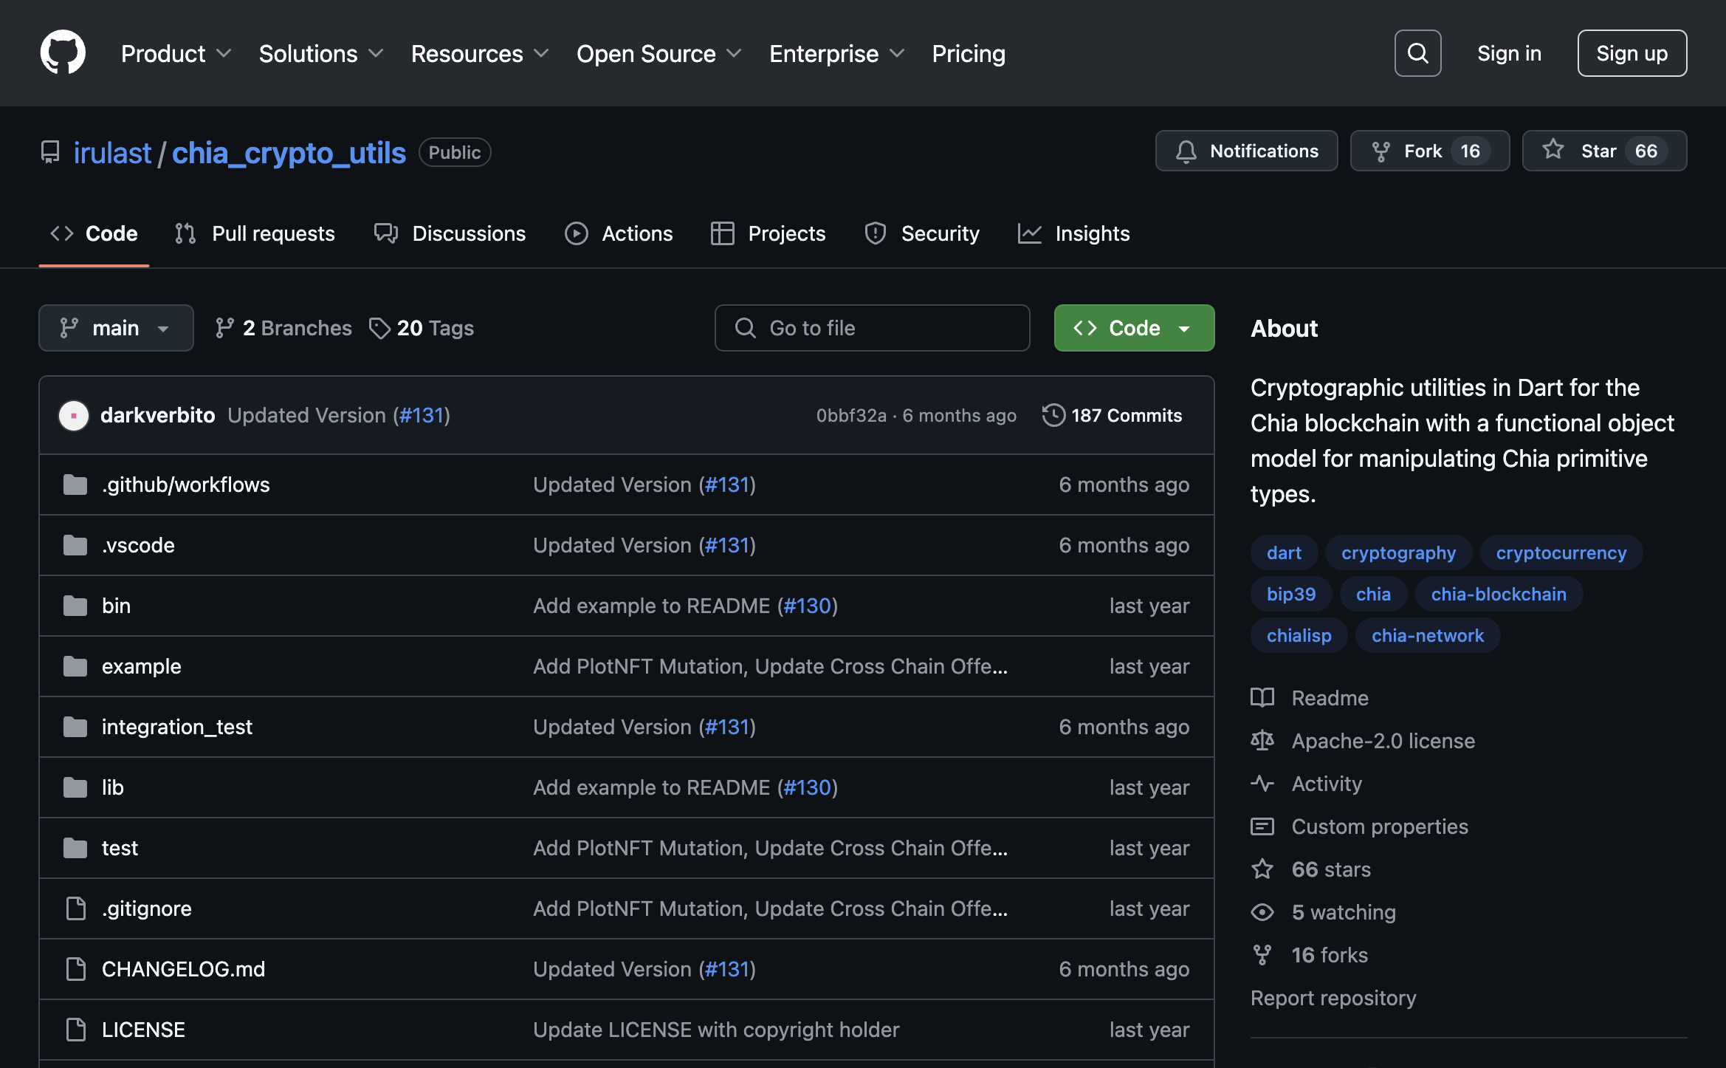Go to the Actions tab
The image size is (1726, 1068).
pos(619,233)
